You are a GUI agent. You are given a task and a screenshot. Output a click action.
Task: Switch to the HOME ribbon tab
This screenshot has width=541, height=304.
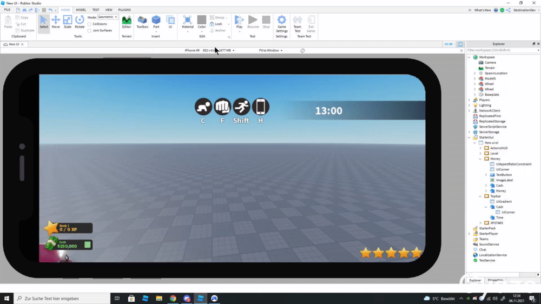point(65,10)
